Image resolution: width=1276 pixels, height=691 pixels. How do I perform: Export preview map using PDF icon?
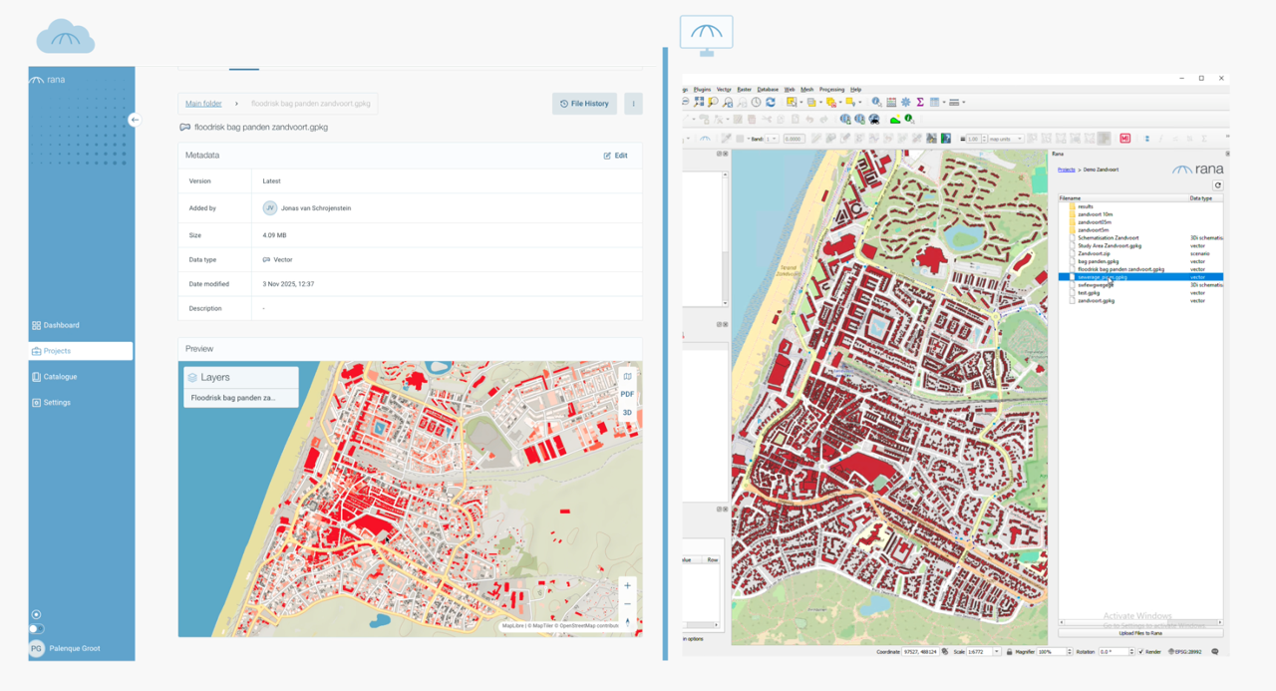click(627, 394)
